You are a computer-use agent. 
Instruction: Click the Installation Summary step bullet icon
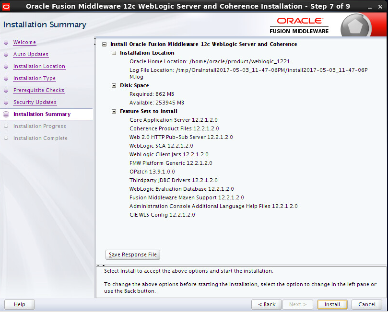click(6, 115)
